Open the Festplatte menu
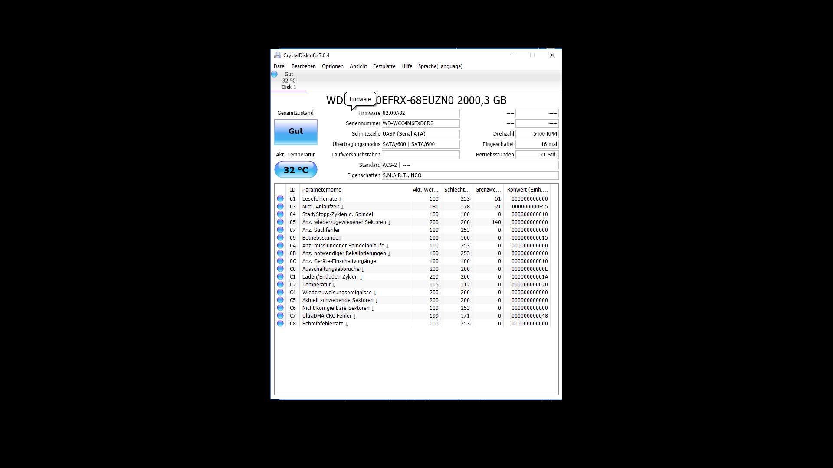 (384, 66)
